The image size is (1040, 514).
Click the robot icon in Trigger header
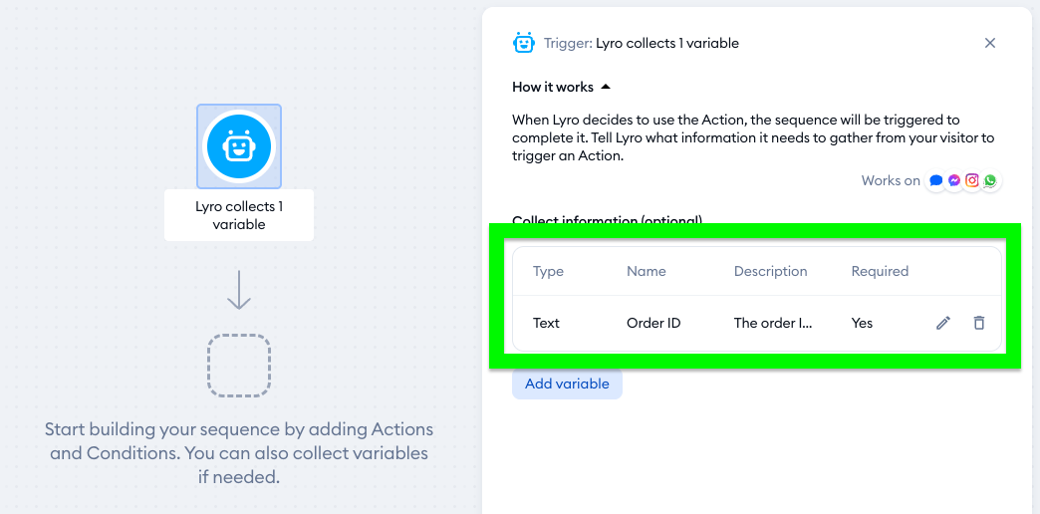coord(523,43)
